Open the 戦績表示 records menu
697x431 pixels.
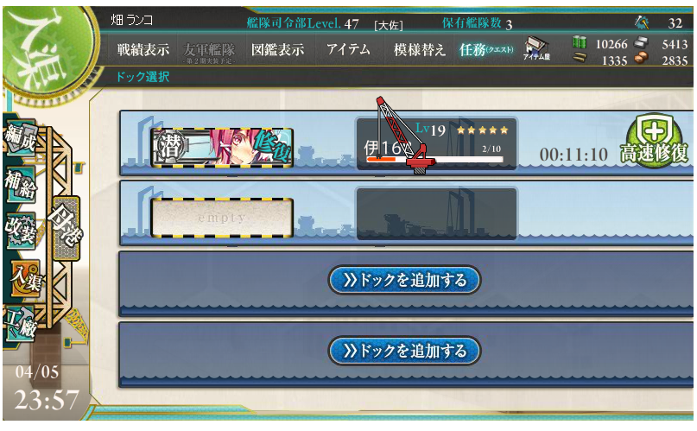[143, 50]
